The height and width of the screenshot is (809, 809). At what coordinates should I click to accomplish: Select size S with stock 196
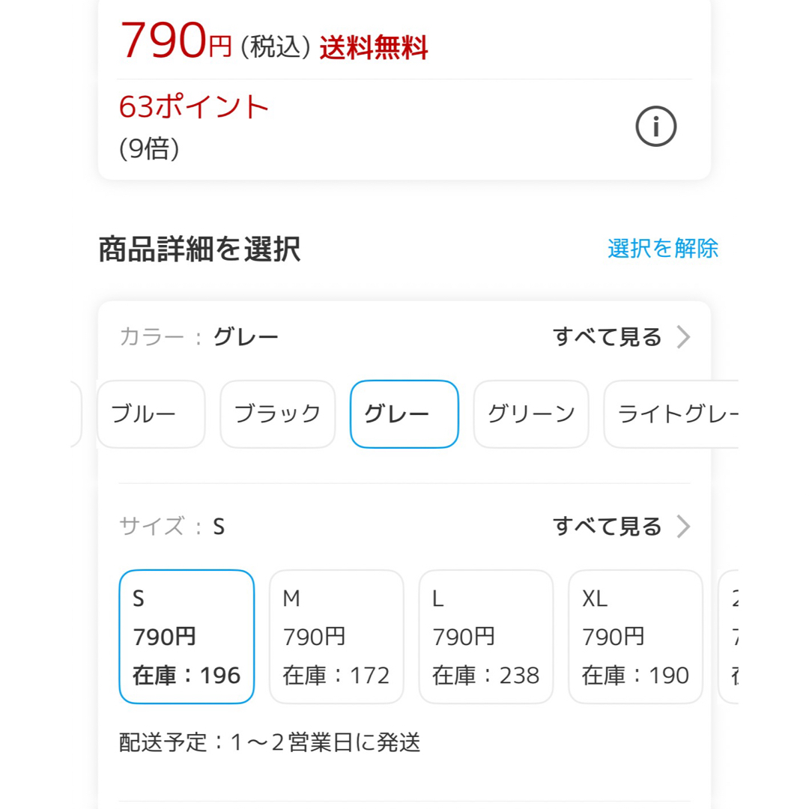[x=187, y=637]
